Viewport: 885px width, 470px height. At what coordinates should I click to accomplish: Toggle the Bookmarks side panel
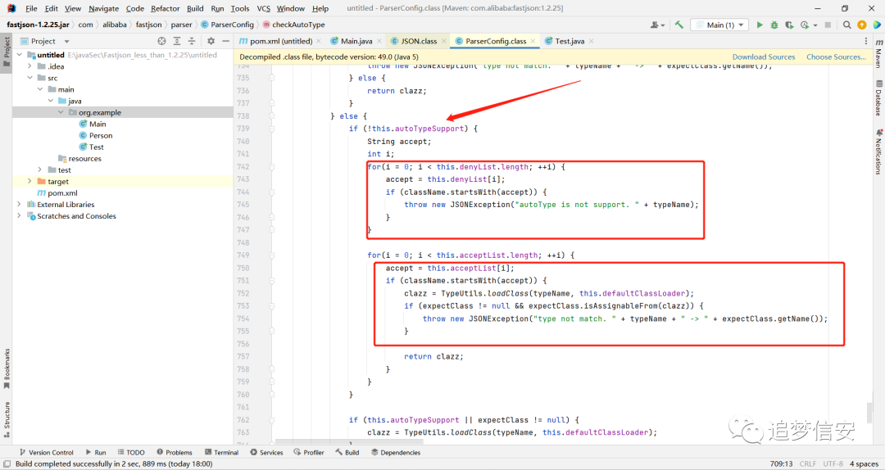tap(7, 368)
